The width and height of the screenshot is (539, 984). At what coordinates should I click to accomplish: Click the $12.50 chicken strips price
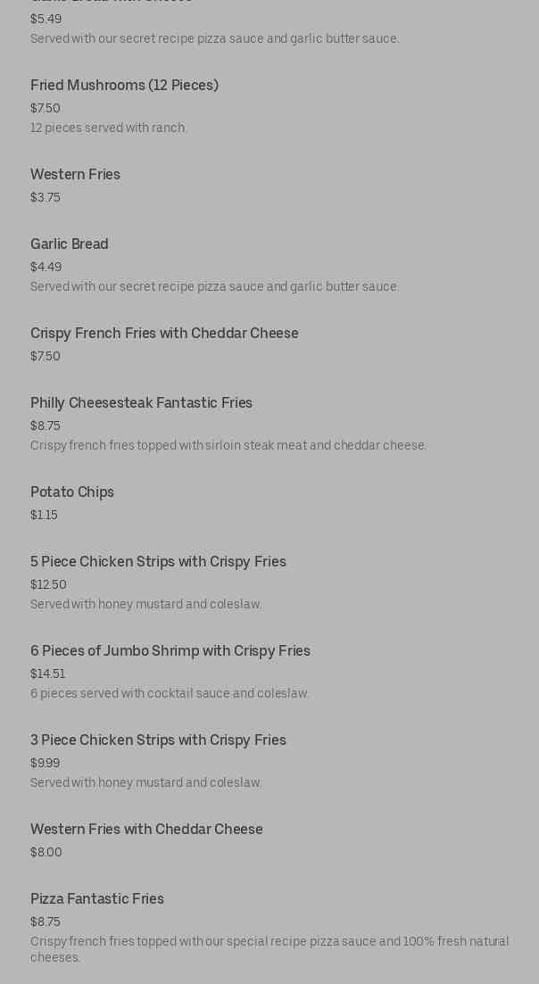tap(48, 585)
